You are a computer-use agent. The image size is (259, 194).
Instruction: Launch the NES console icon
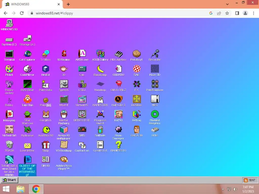(155, 99)
